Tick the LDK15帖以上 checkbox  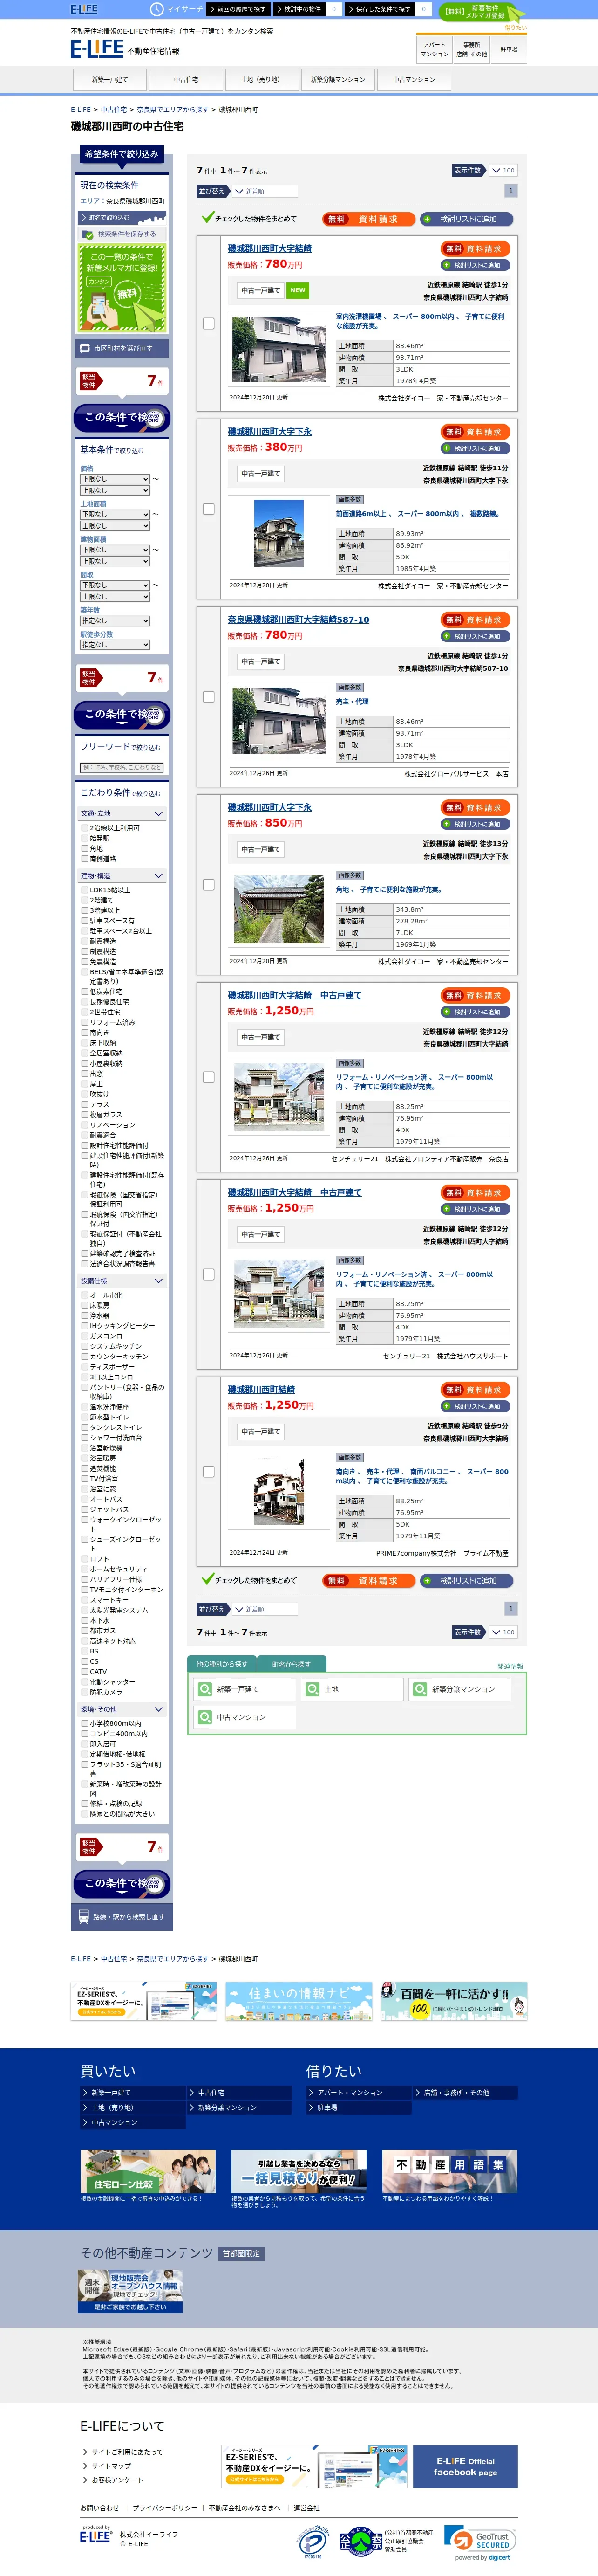click(x=85, y=889)
